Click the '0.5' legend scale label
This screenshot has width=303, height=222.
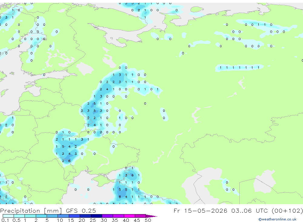16,220
